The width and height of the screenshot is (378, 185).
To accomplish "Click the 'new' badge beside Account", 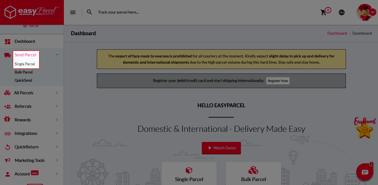I will (35, 173).
